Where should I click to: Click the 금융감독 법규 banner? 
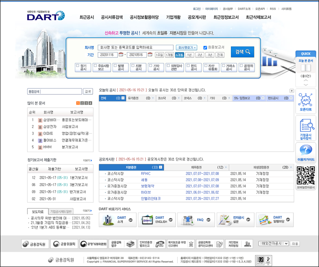[x=123, y=244]
